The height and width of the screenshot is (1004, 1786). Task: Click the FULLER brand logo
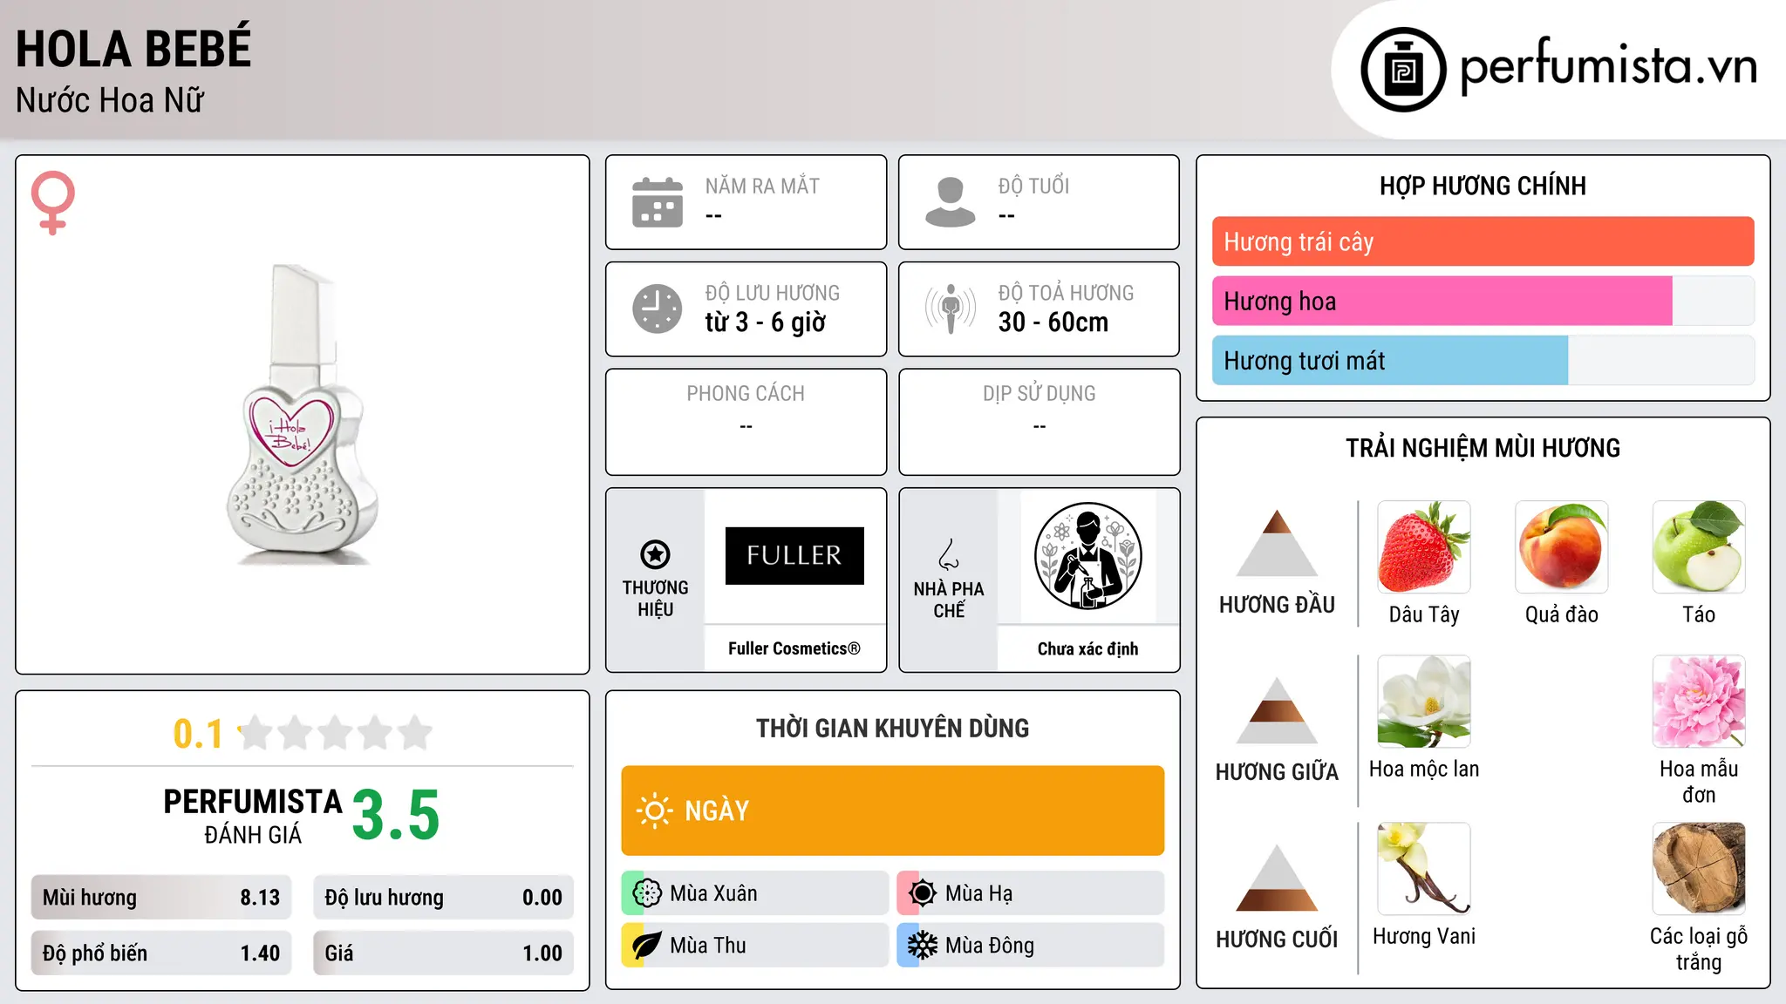click(794, 556)
